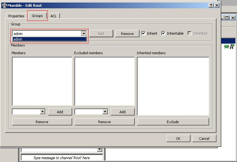Click the message box for channel Root
The height and width of the screenshot is (162, 237).
[62, 158]
